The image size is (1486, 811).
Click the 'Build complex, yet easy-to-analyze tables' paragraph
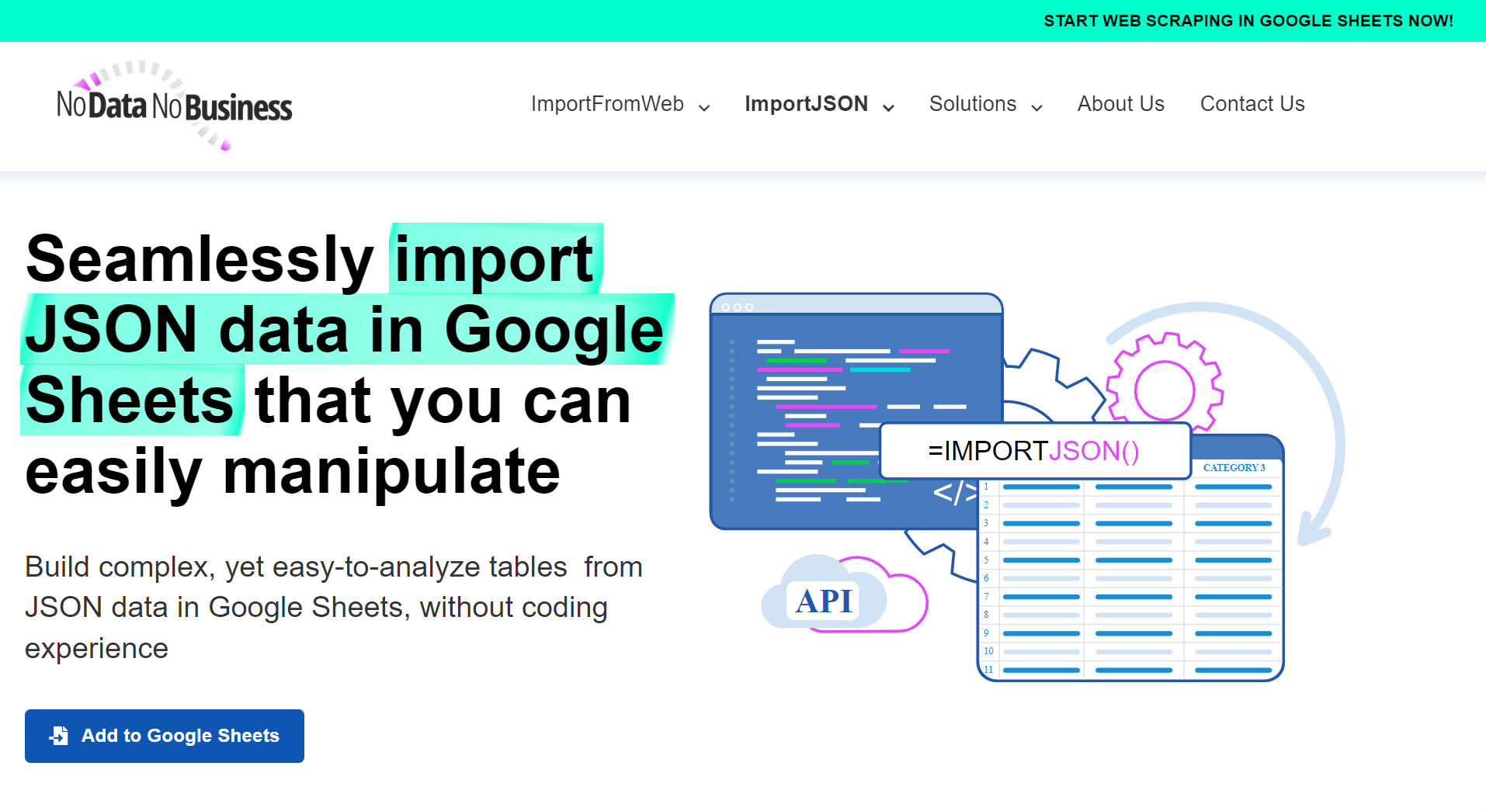point(334,608)
